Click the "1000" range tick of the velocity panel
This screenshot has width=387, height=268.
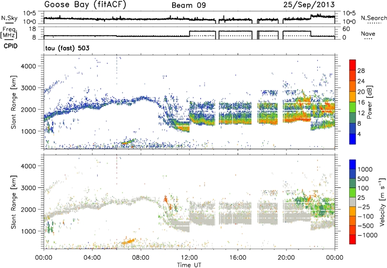click(28, 231)
